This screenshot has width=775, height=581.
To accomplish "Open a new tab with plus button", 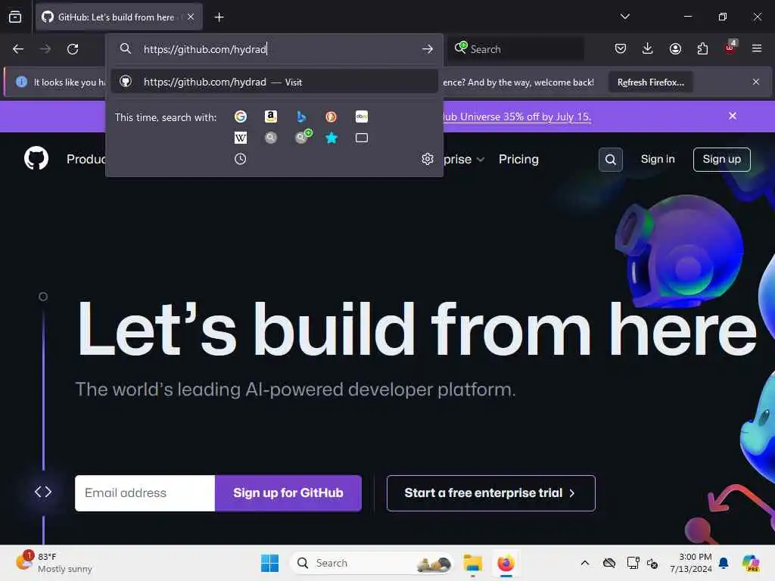I will 219,17.
